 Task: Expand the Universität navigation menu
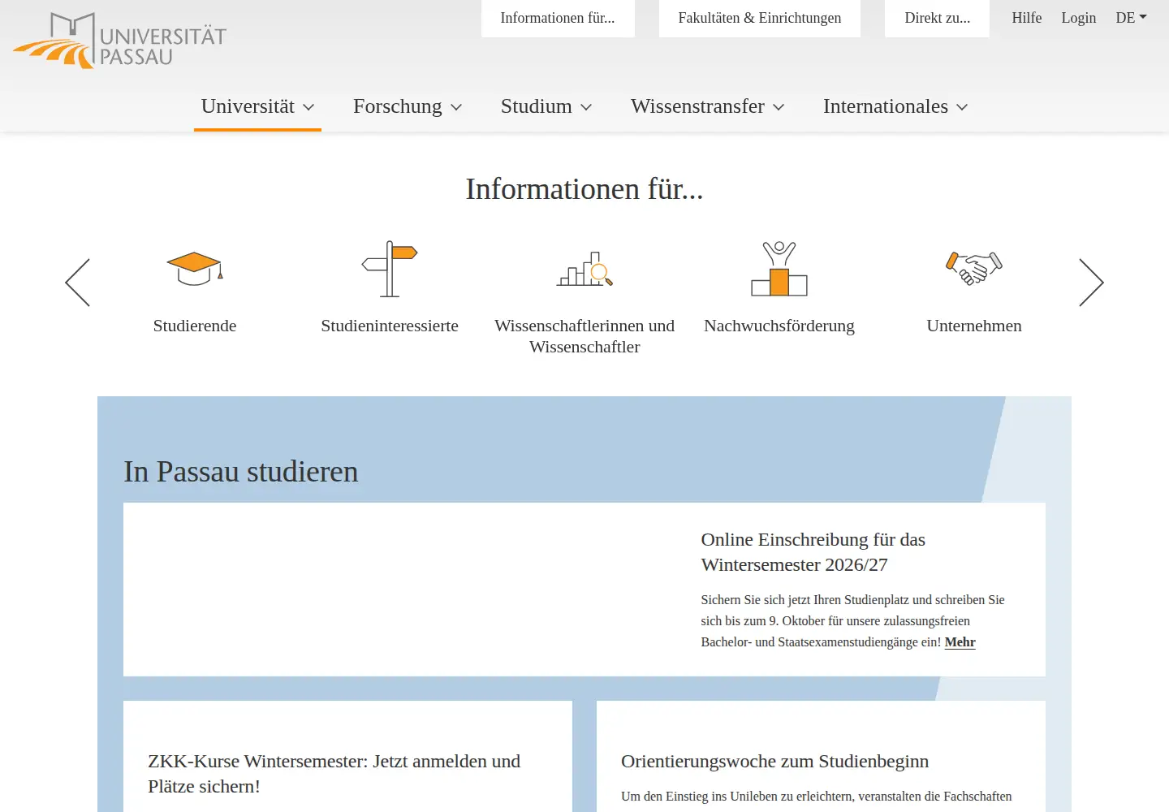[257, 106]
